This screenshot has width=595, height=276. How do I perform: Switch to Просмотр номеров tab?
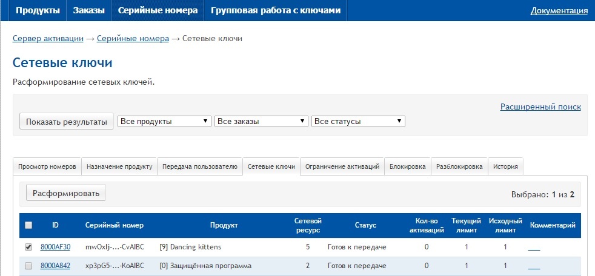pyautogui.click(x=47, y=166)
